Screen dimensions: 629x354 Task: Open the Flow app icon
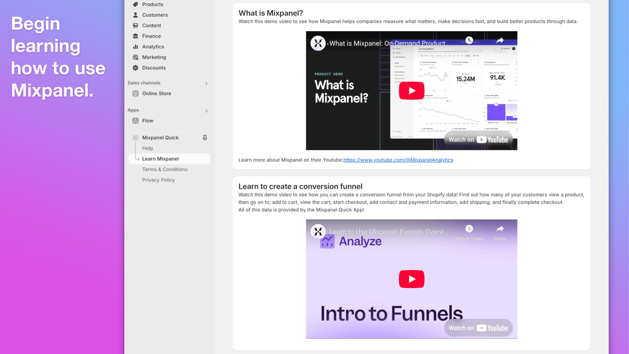135,121
